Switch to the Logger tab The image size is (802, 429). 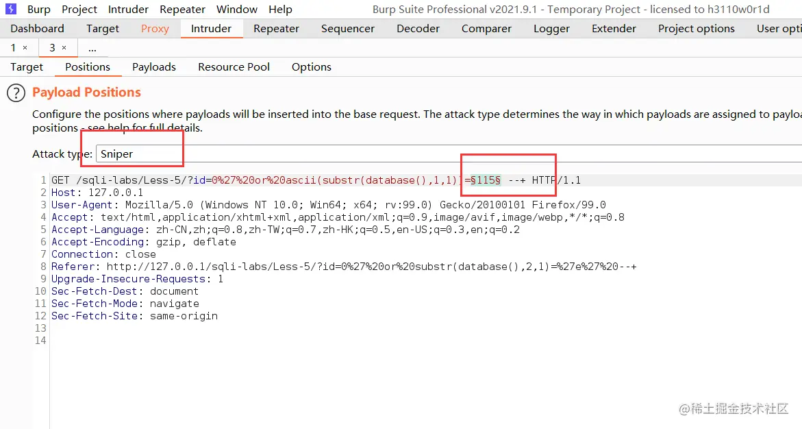551,29
